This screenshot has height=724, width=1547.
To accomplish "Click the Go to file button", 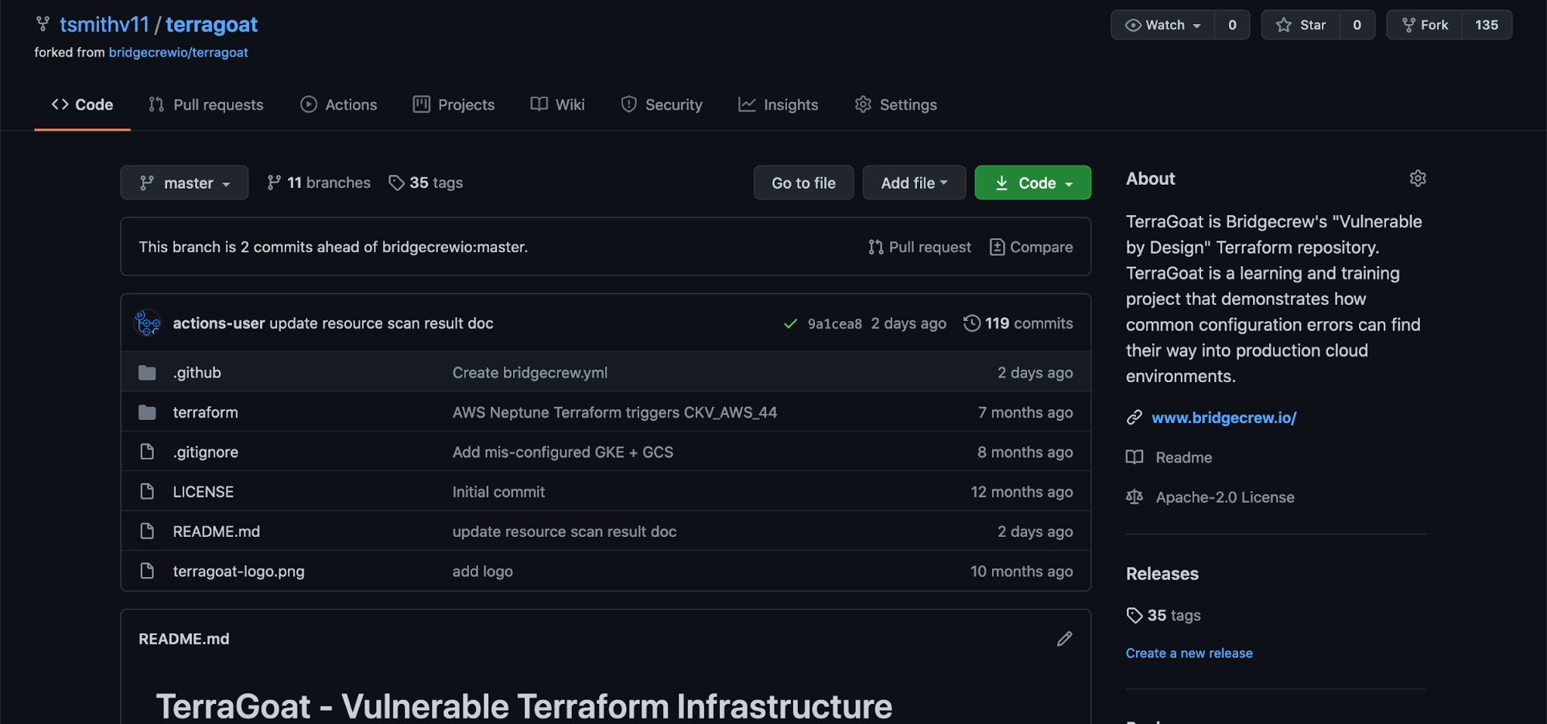I will tap(803, 183).
